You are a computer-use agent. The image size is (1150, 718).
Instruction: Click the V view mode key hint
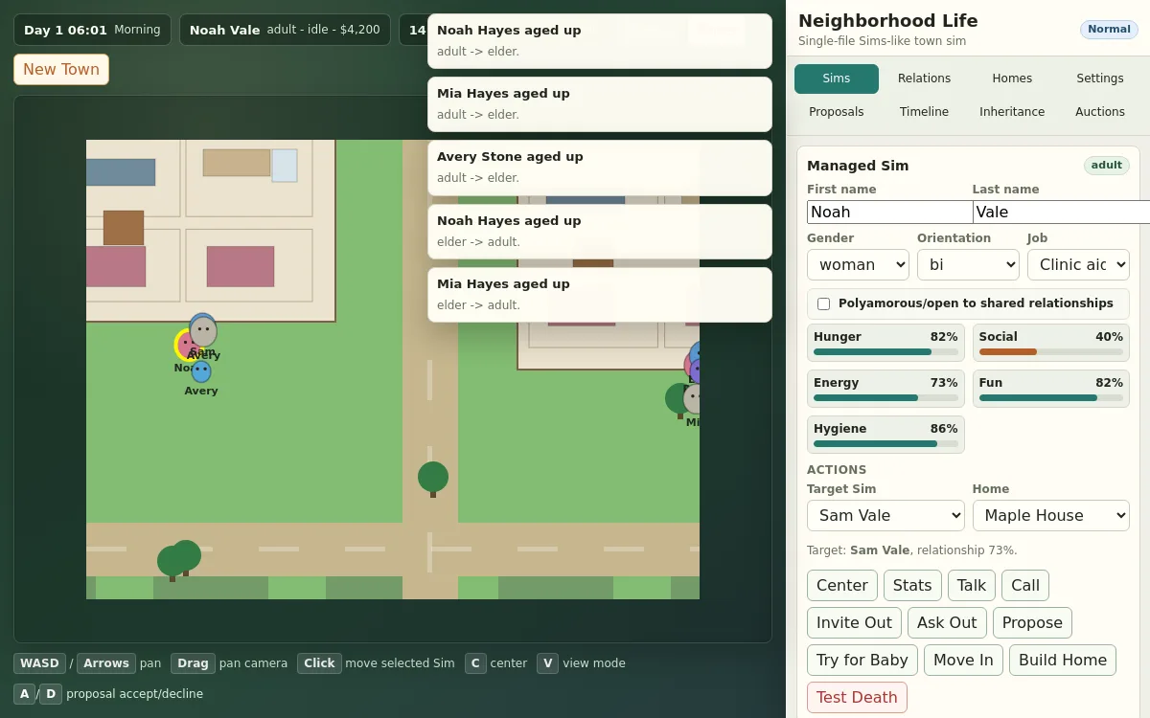click(547, 663)
